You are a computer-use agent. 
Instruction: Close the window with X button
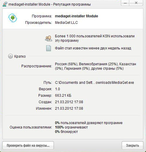tap(136, 3)
